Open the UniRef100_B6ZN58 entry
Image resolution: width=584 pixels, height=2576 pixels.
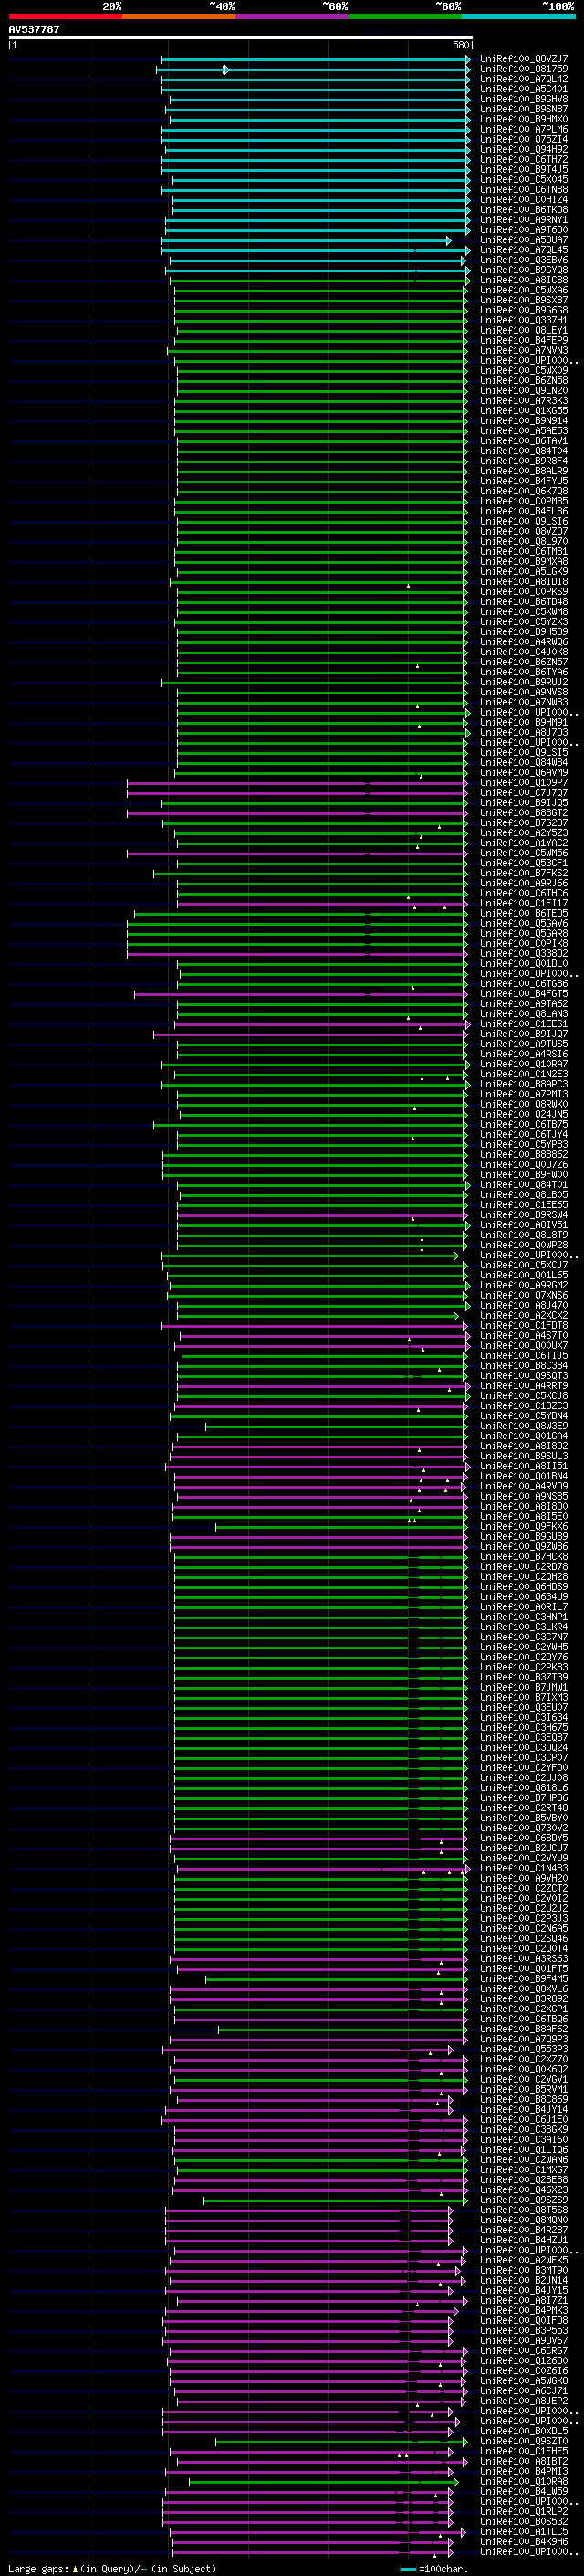[523, 380]
